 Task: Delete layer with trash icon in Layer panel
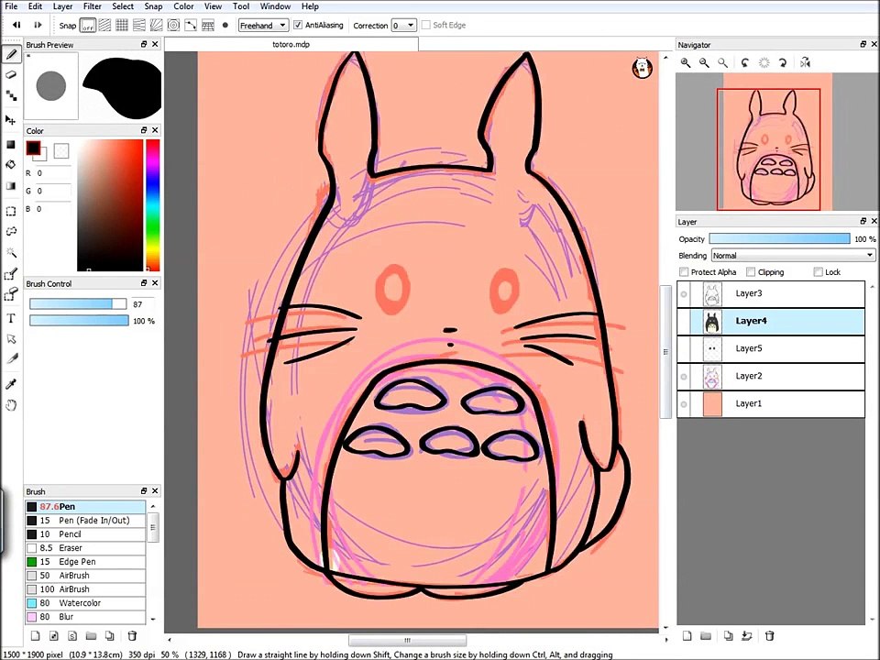point(769,635)
